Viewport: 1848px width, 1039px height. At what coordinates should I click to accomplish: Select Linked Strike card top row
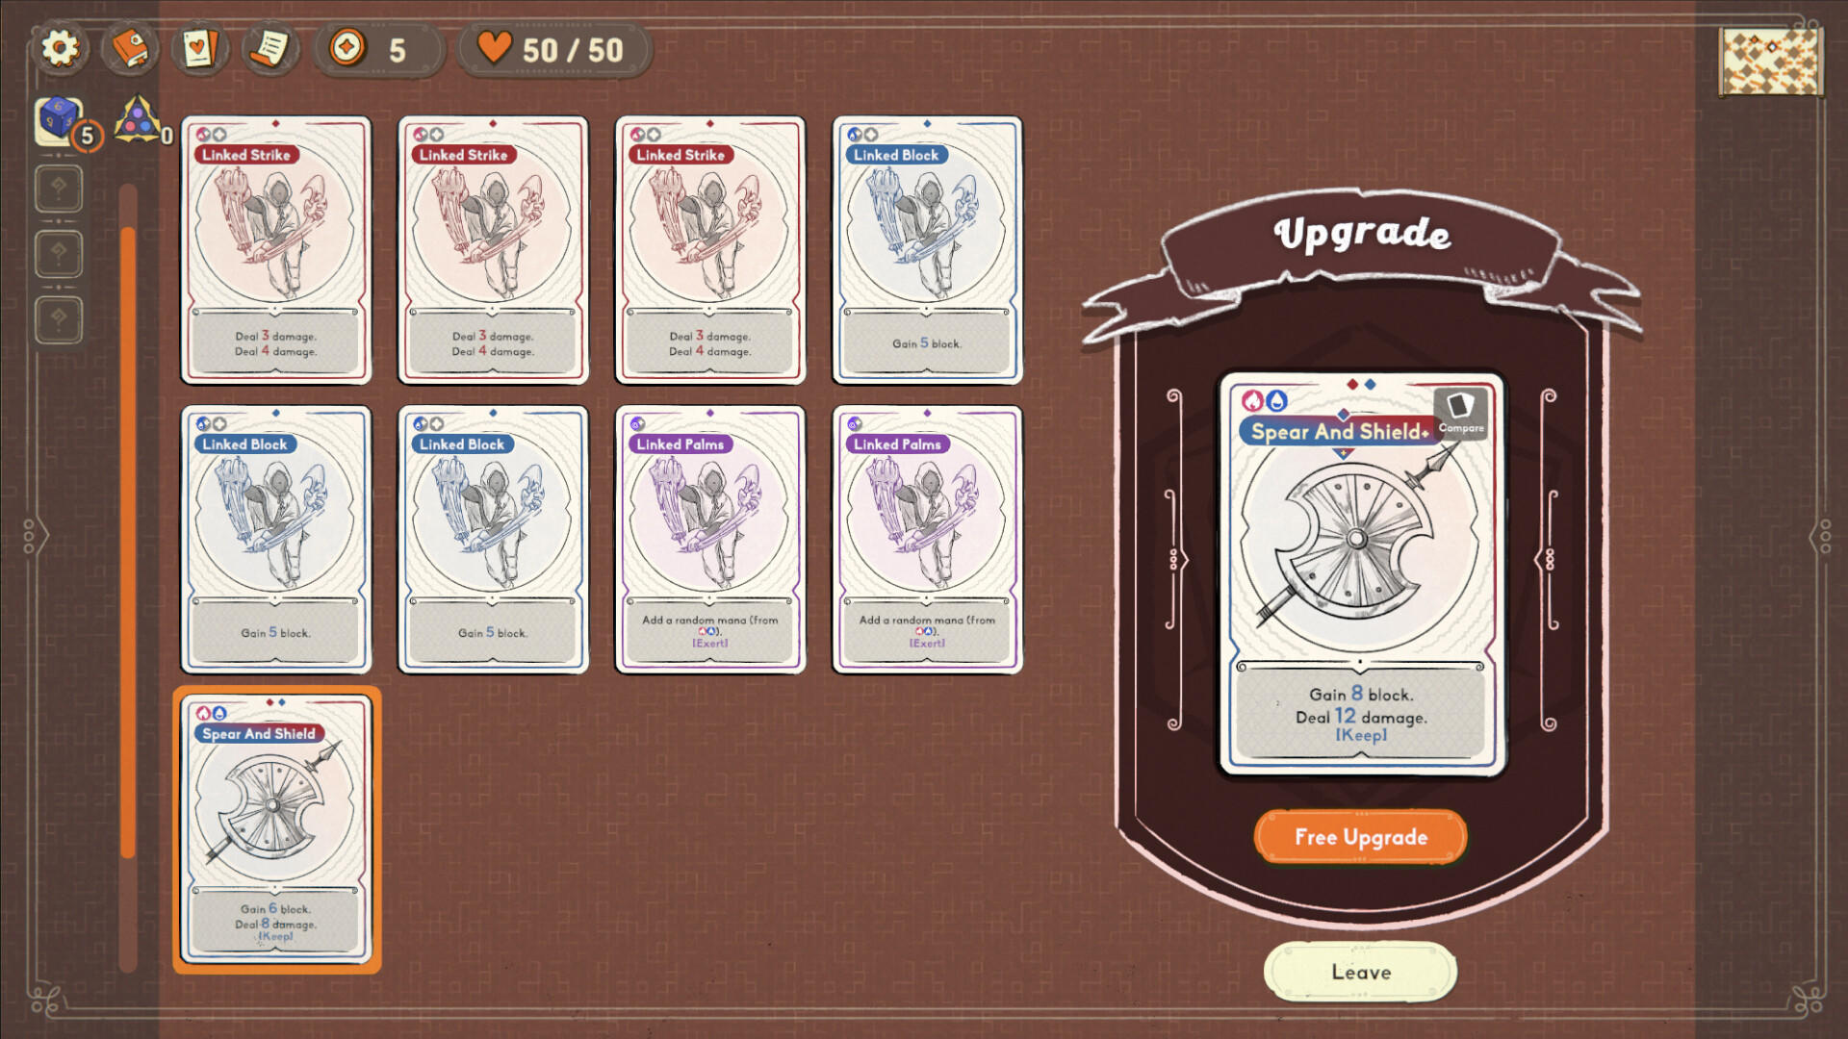(x=276, y=248)
